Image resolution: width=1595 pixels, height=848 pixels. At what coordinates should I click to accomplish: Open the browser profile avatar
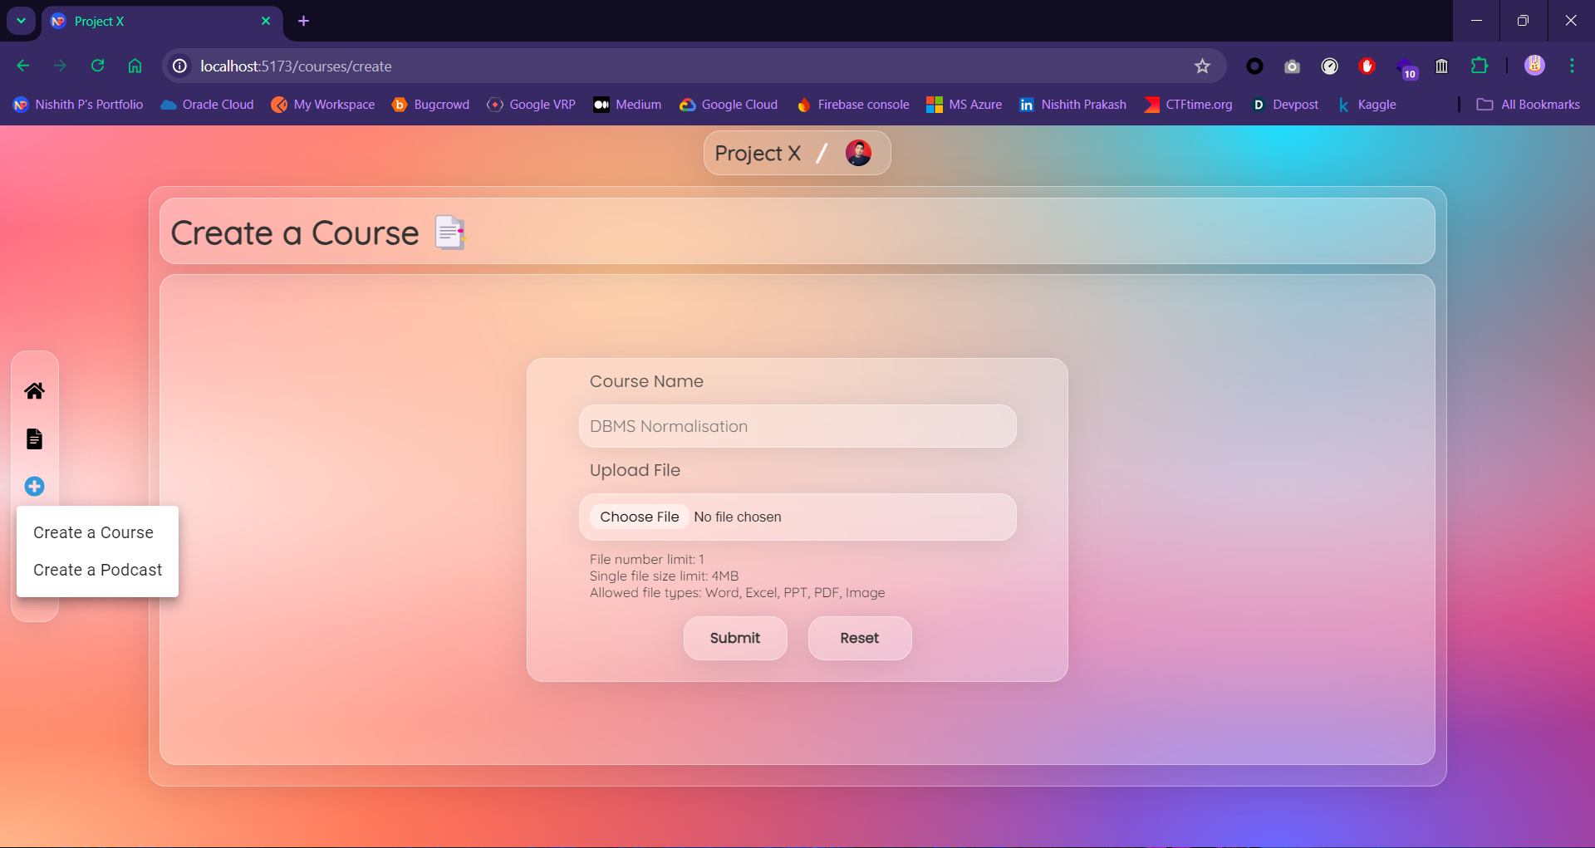[1534, 66]
